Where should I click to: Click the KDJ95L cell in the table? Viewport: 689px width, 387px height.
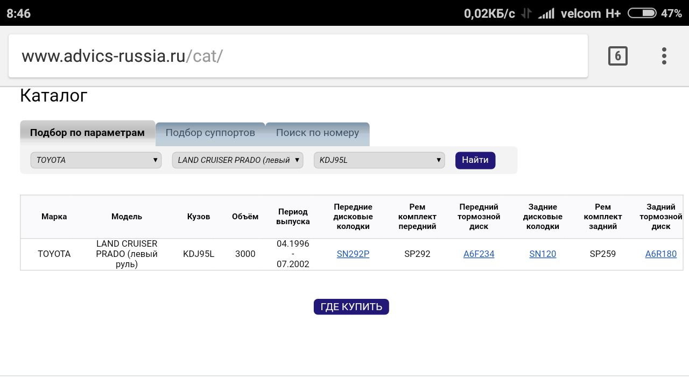click(x=199, y=254)
